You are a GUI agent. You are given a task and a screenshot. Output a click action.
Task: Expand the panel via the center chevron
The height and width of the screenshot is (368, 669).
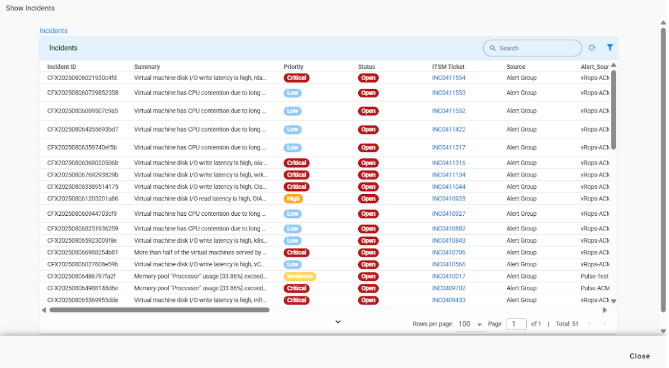[338, 321]
